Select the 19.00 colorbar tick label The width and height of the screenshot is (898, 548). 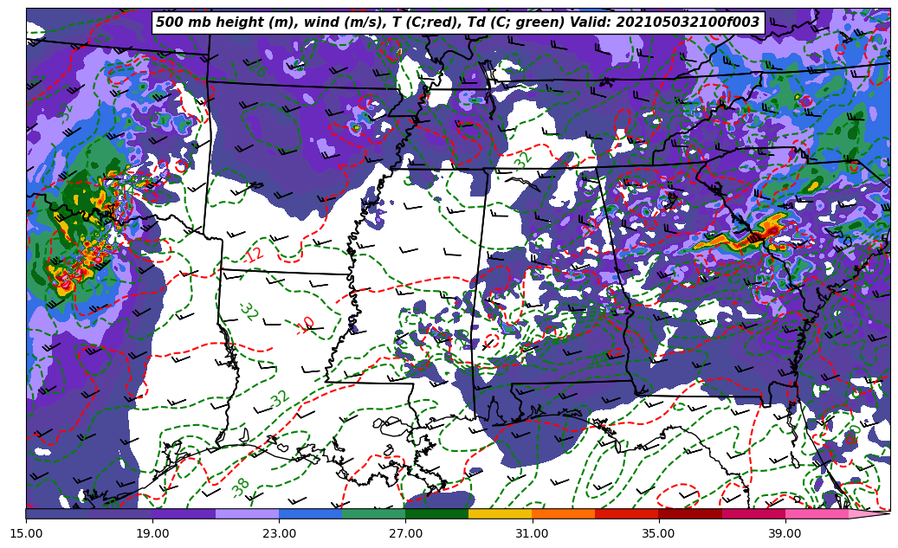(152, 534)
